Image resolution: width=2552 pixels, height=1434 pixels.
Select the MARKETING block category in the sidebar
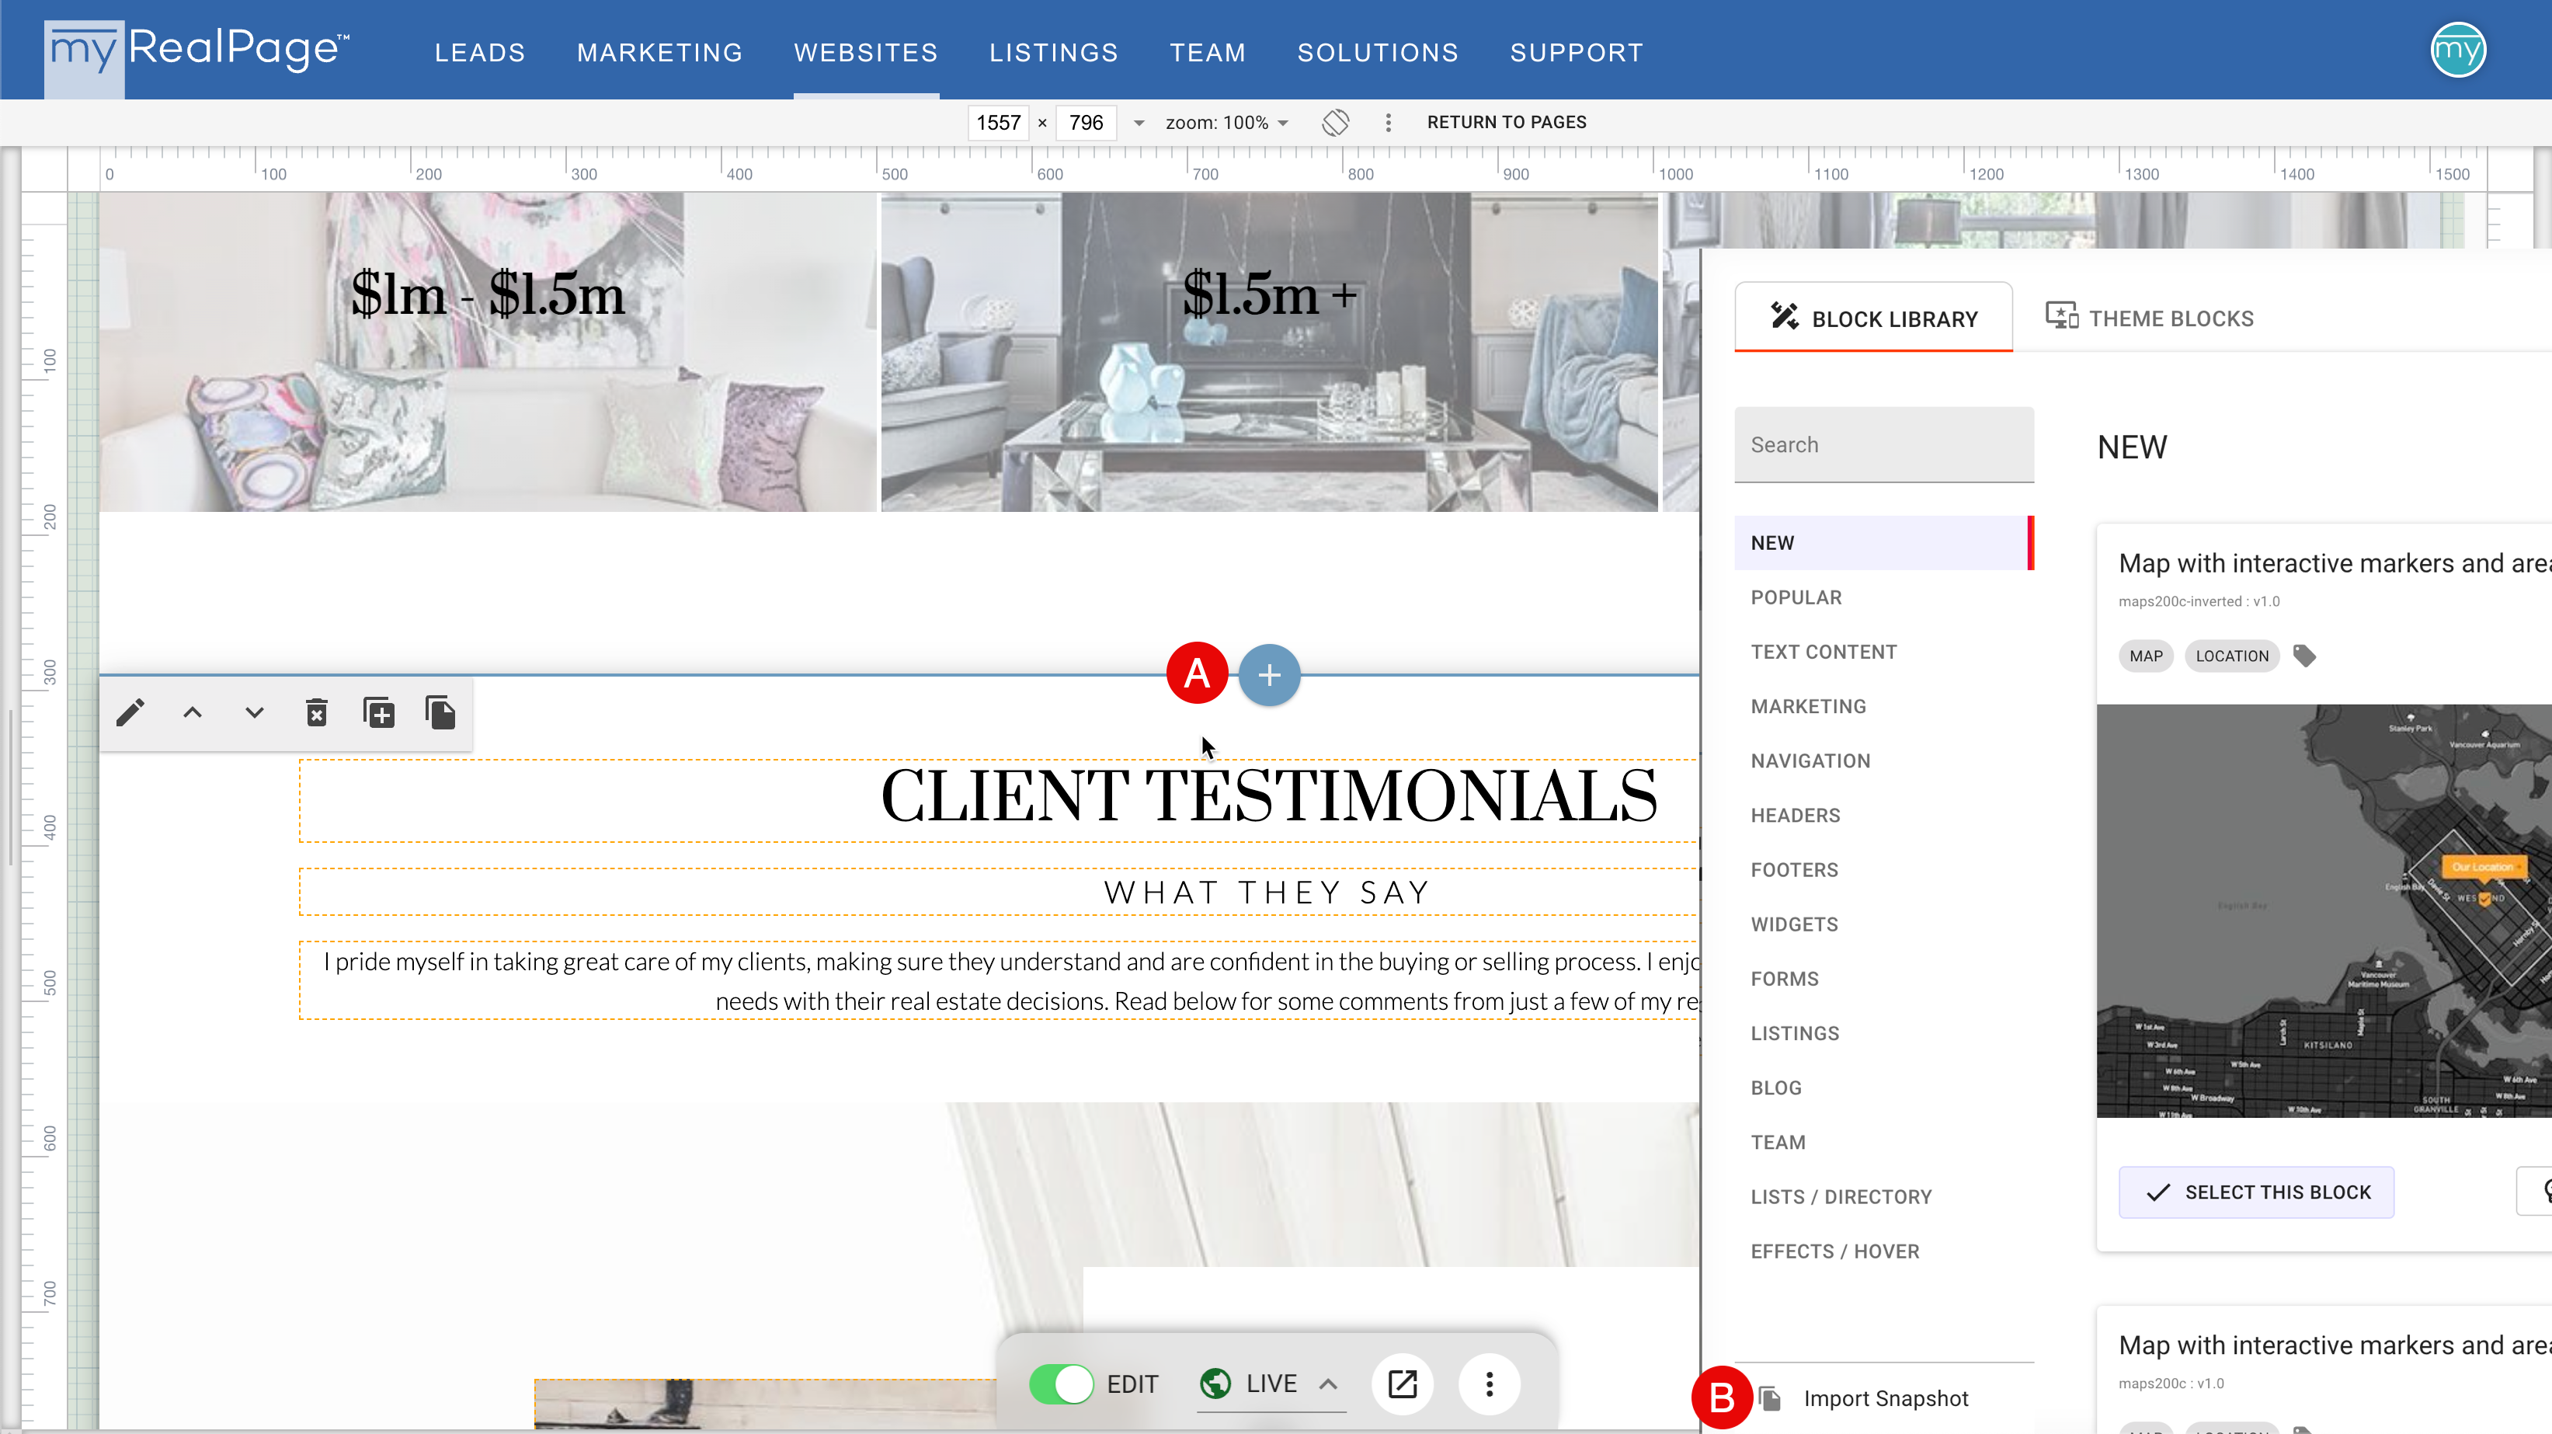[x=1883, y=707]
